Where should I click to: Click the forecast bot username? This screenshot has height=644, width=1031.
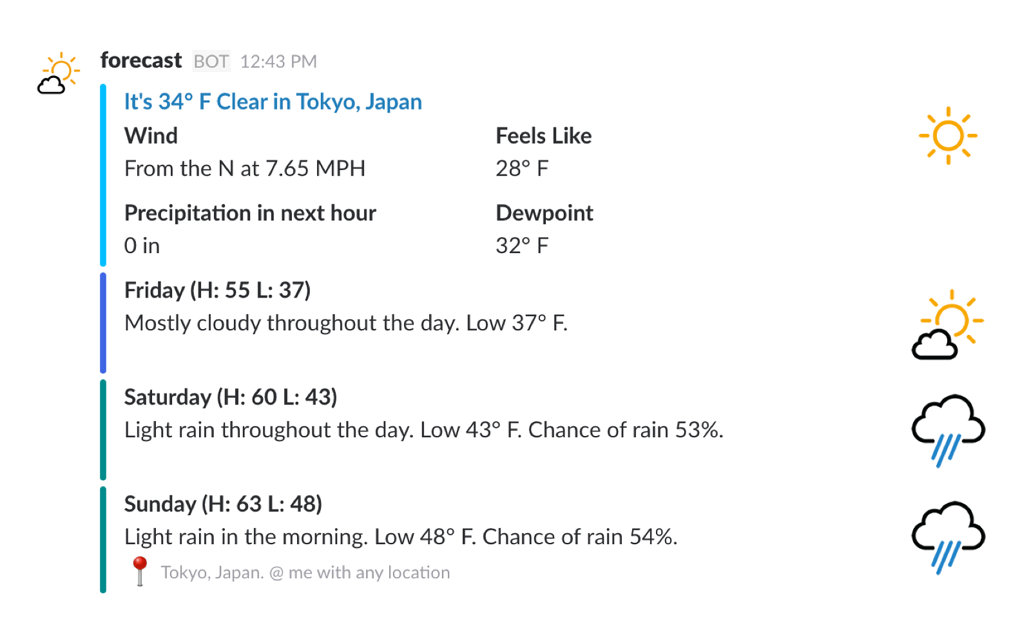click(x=141, y=61)
